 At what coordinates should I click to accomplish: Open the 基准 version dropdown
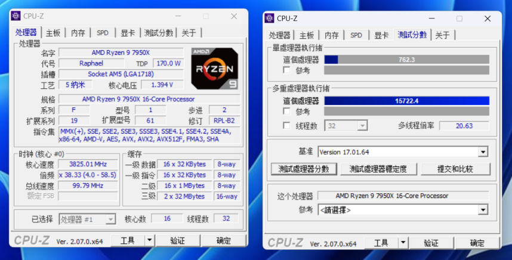(403, 151)
